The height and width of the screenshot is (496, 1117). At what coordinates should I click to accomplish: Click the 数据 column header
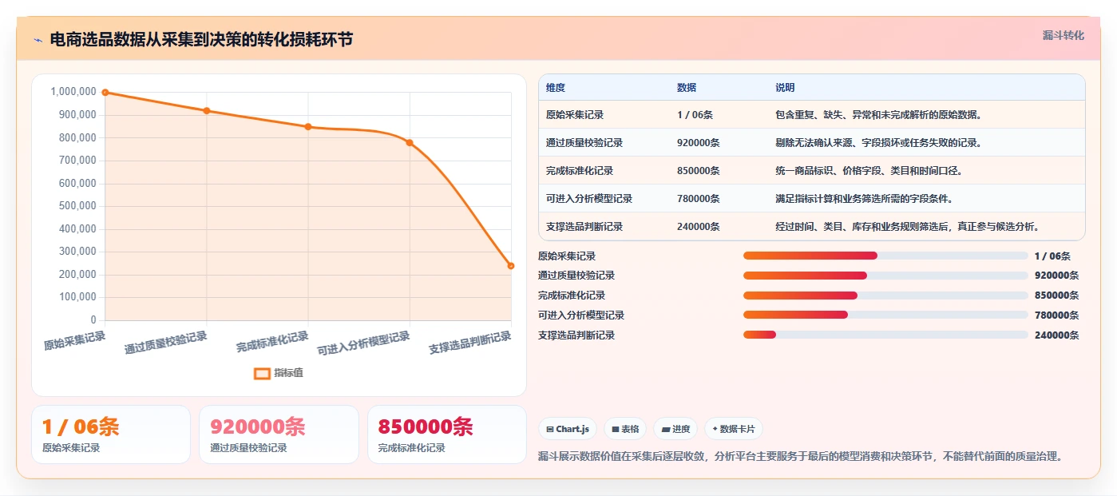pos(687,88)
